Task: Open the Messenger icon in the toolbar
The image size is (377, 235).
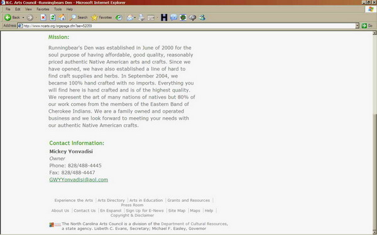Action: coord(202,18)
